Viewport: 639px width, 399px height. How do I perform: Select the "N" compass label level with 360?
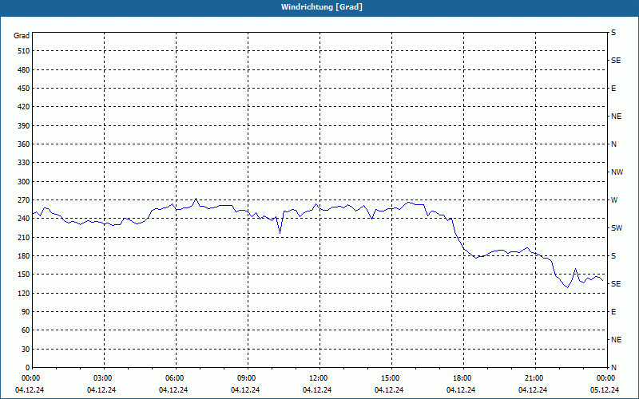(613, 144)
